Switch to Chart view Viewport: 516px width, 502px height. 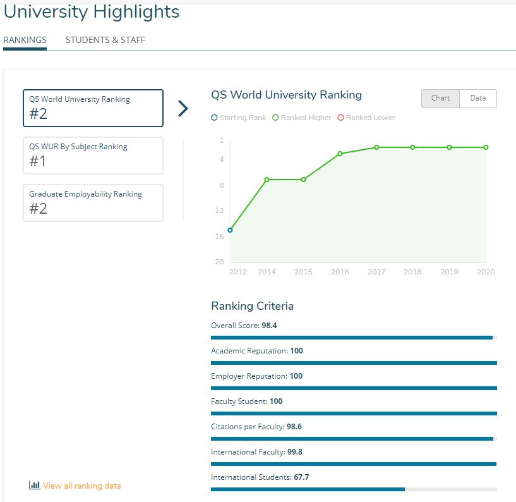pos(440,98)
